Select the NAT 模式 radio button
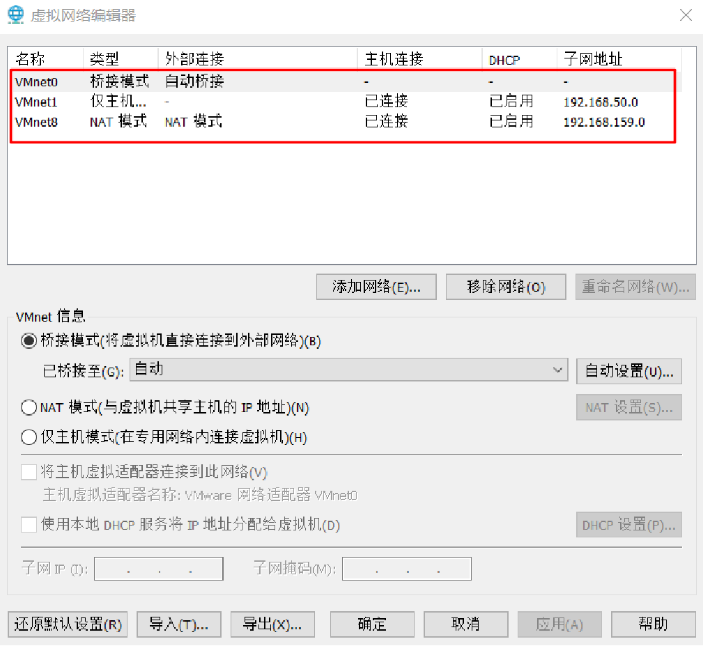 pyautogui.click(x=29, y=408)
